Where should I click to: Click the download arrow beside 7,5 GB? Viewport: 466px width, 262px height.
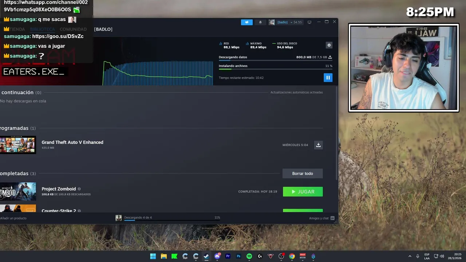[x=330, y=57]
